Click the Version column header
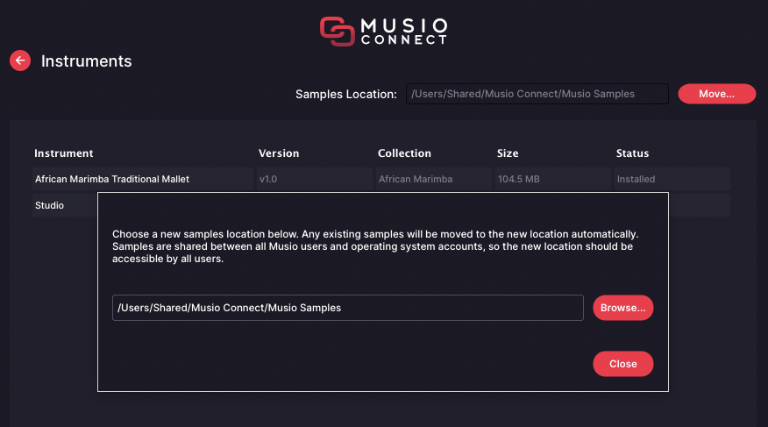This screenshot has height=427, width=768. pos(279,153)
